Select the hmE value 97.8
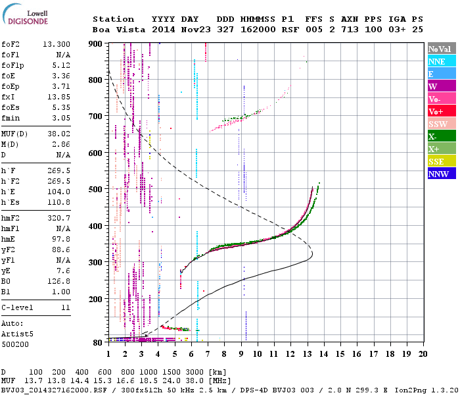The width and height of the screenshot is (460, 395). click(x=61, y=239)
